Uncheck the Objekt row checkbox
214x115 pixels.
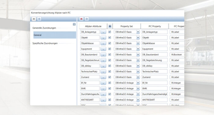[x=109, y=38]
